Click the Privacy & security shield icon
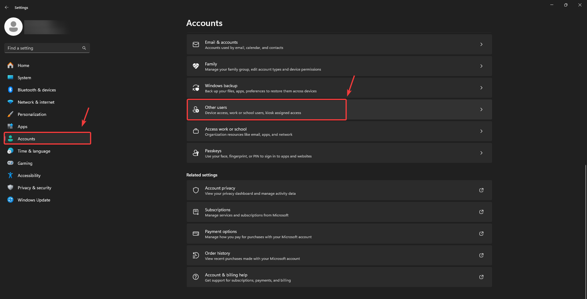The width and height of the screenshot is (587, 299). click(10, 188)
